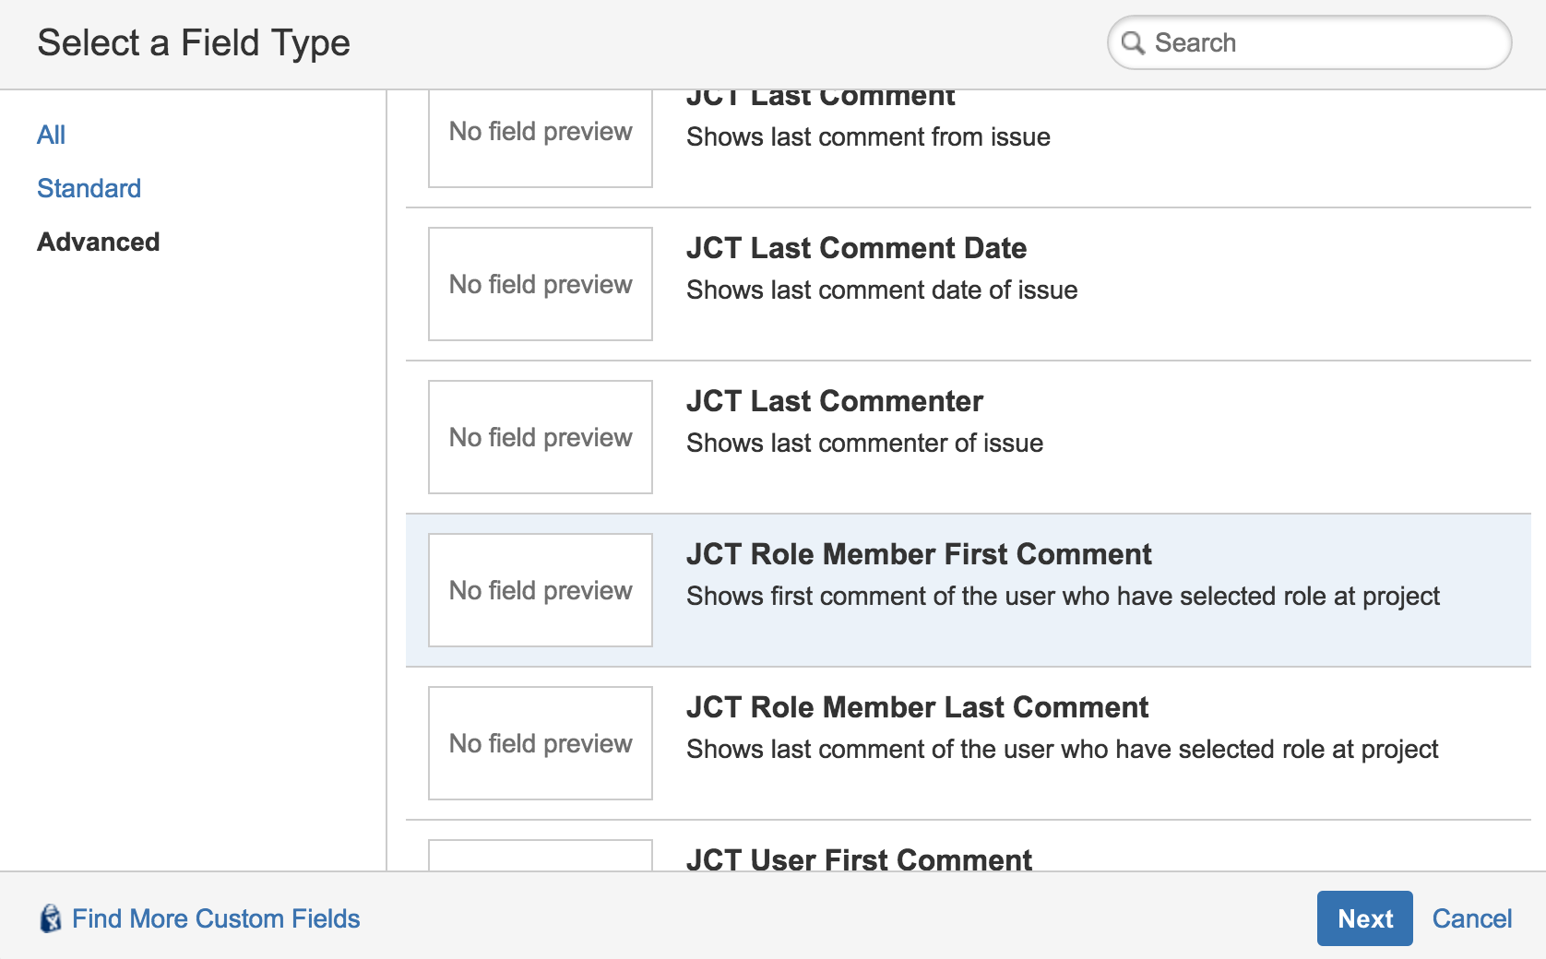Click 'Shows first comment of the user' description
This screenshot has height=959, width=1546.
click(x=1063, y=597)
